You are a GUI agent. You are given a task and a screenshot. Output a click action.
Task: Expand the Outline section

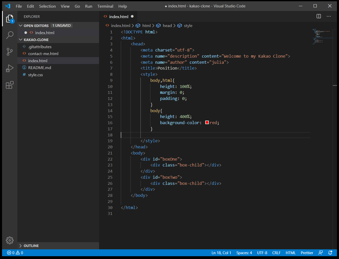point(21,246)
